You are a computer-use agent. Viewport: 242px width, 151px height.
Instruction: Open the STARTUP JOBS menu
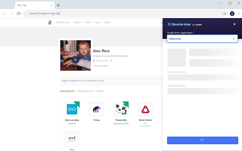[62, 23]
